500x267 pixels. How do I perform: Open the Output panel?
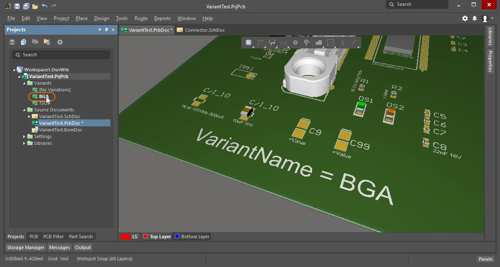(83, 247)
